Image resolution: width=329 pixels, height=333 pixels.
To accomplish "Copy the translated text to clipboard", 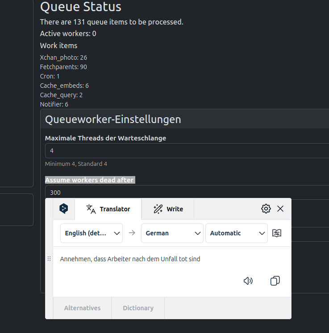I will click(275, 281).
